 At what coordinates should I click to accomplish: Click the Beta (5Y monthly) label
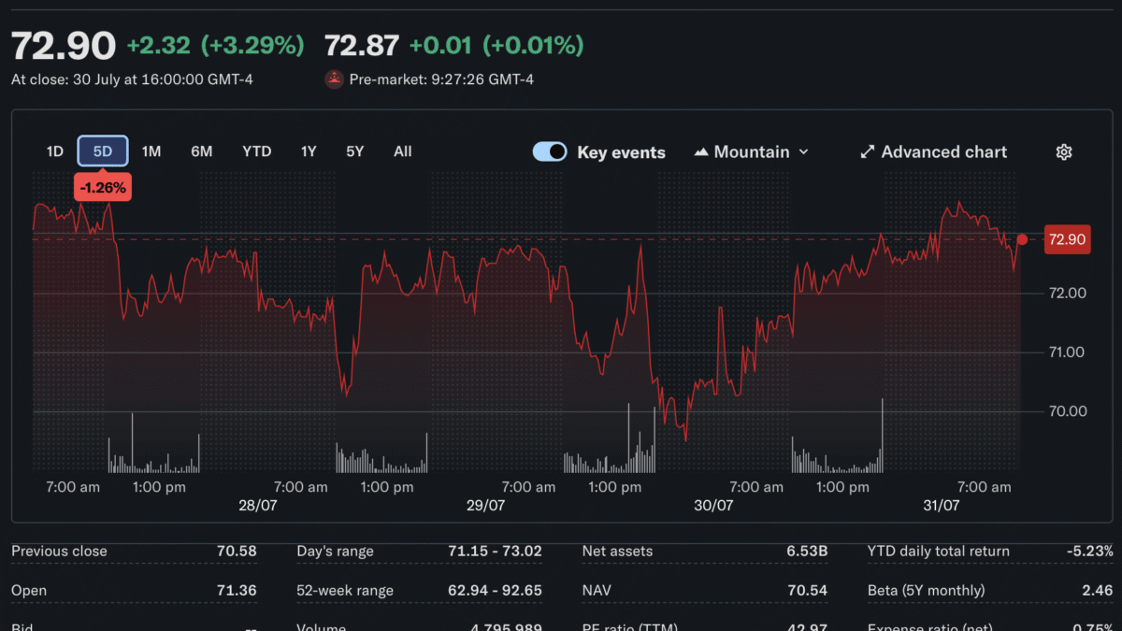click(x=926, y=591)
